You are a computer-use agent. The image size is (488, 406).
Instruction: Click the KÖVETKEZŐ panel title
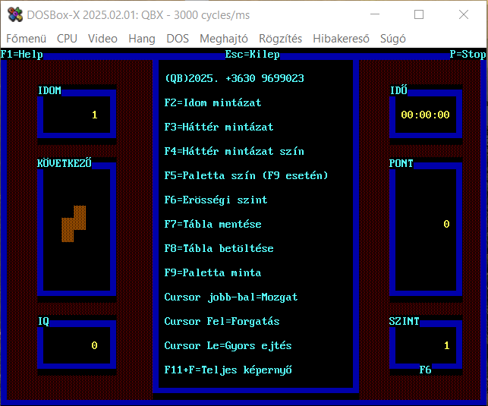coord(65,163)
